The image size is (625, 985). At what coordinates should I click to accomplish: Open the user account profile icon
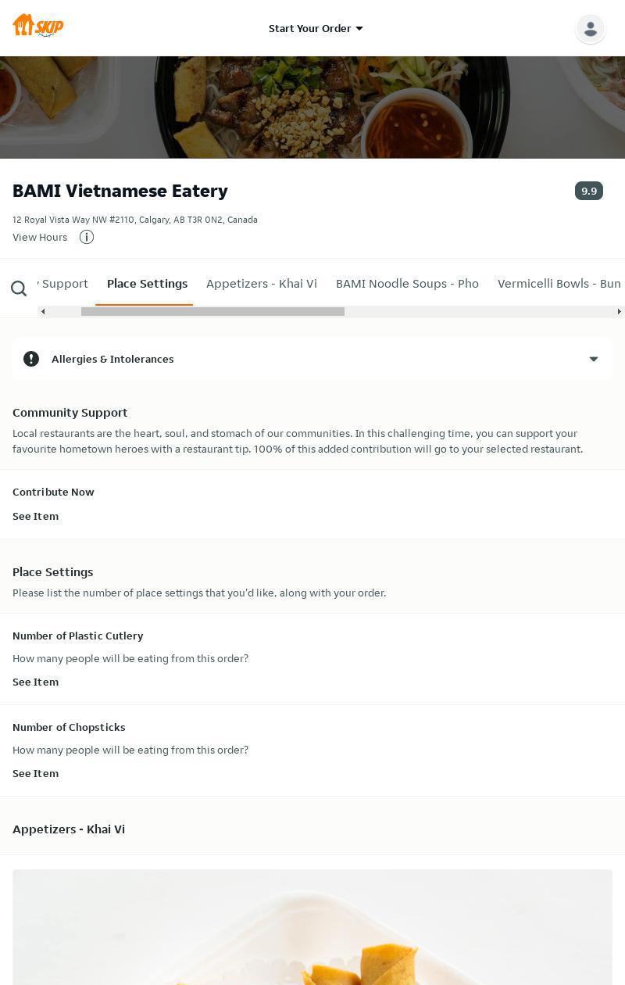point(590,29)
